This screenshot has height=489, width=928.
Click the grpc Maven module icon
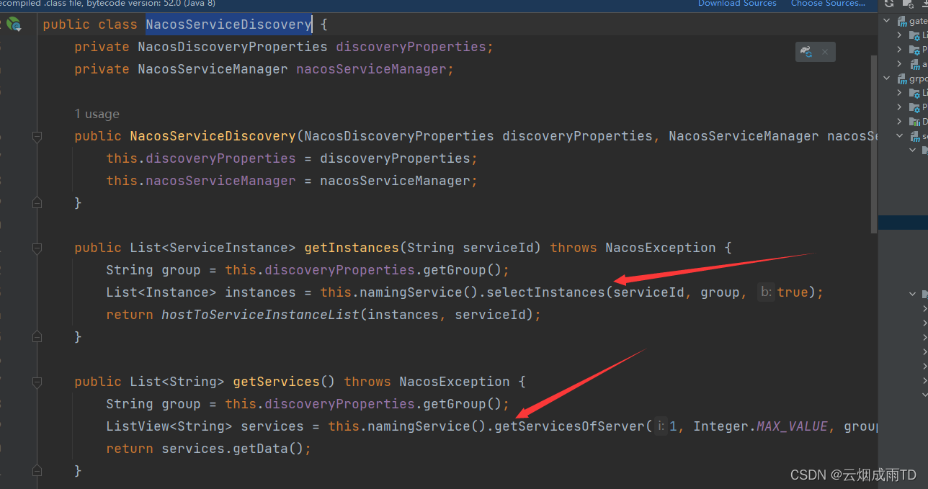[901, 78]
